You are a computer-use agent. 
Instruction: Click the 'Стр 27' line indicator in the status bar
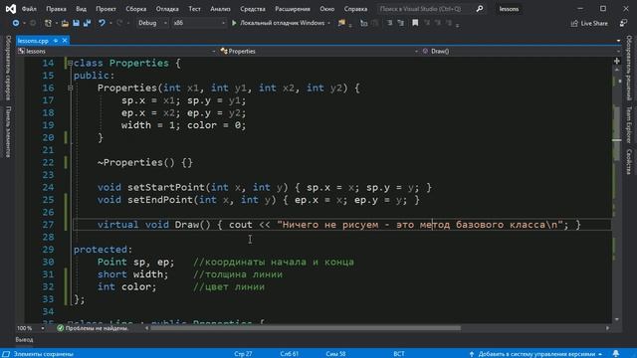pos(243,354)
